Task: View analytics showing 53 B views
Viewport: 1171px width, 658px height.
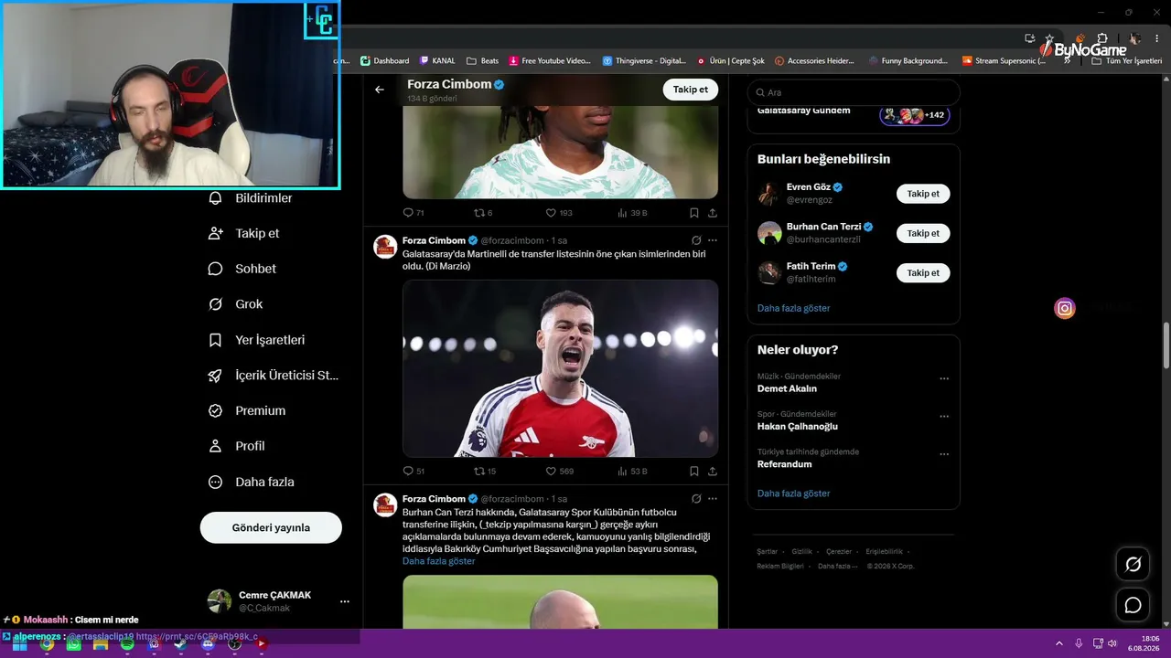Action: pos(632,472)
